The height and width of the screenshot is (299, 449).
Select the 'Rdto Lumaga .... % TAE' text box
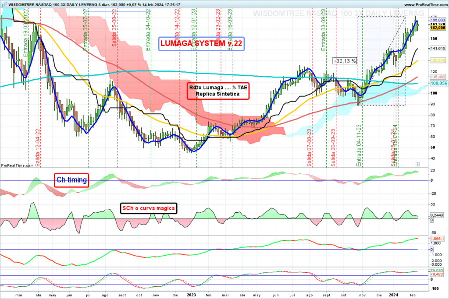pyautogui.click(x=218, y=91)
